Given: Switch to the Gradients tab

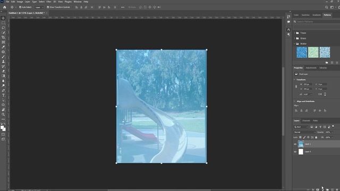Looking at the screenshot, I should coord(317,15).
